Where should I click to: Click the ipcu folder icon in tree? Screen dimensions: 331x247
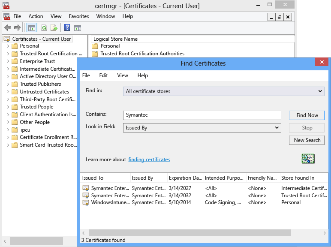point(14,130)
